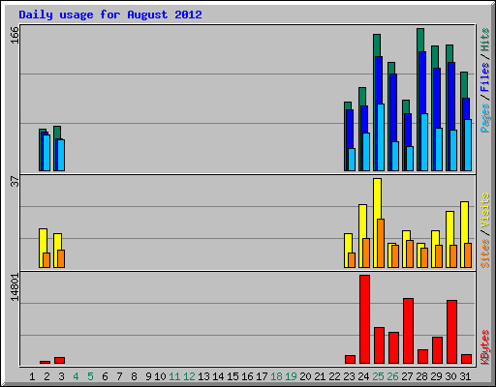Click day label 20 on the x-axis
Screen dimensions: 496x387
(x=305, y=376)
